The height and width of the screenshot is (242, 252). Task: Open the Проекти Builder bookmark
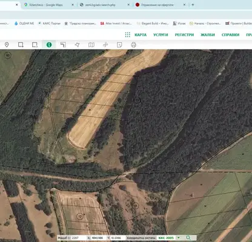pos(239,24)
